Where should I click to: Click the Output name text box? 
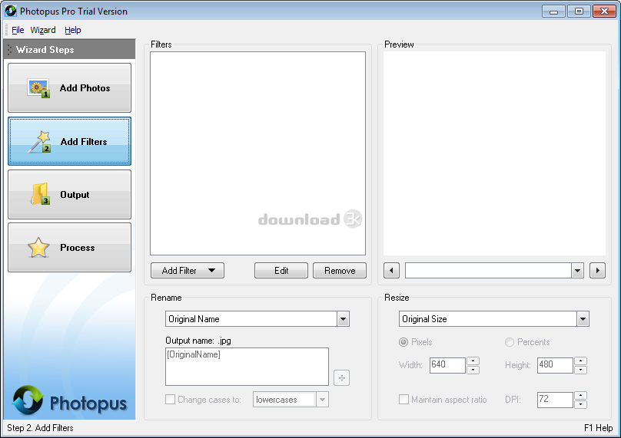[247, 367]
